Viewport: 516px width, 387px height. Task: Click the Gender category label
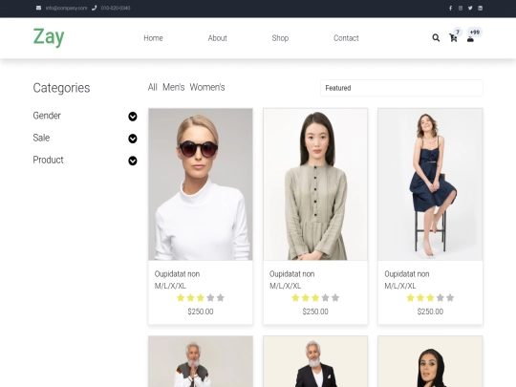tap(47, 116)
